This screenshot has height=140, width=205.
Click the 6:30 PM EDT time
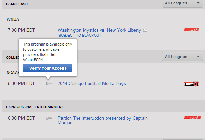point(21,118)
